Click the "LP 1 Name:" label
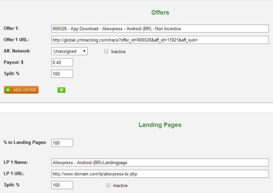273x193 pixels. tap(16, 162)
